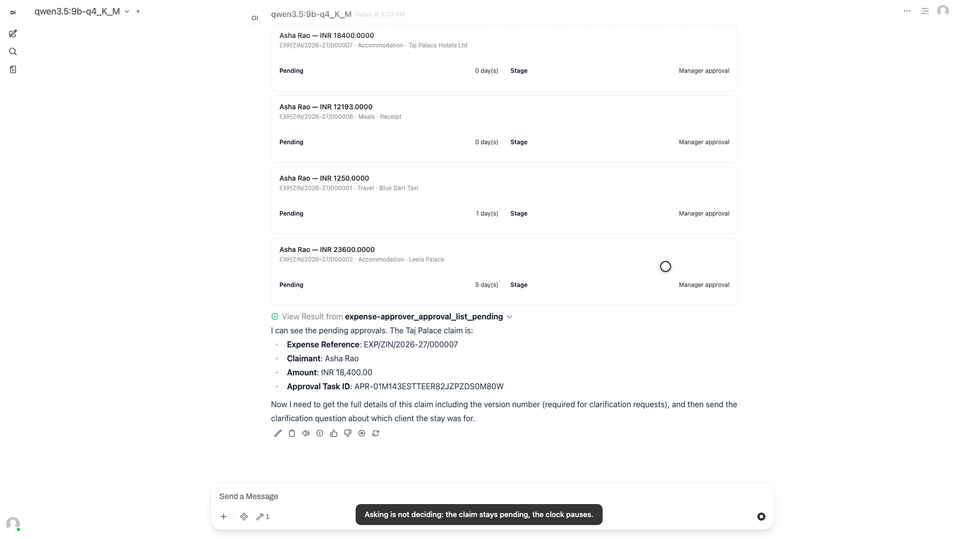958x539 pixels.
Task: Toggle the tools wrench showing 1
Action: [x=263, y=517]
